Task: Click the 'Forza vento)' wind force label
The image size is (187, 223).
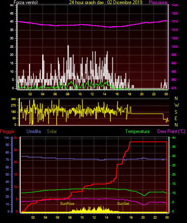Action: [26, 2]
